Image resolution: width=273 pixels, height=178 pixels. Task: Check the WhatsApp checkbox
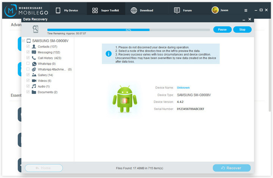(x=28, y=63)
